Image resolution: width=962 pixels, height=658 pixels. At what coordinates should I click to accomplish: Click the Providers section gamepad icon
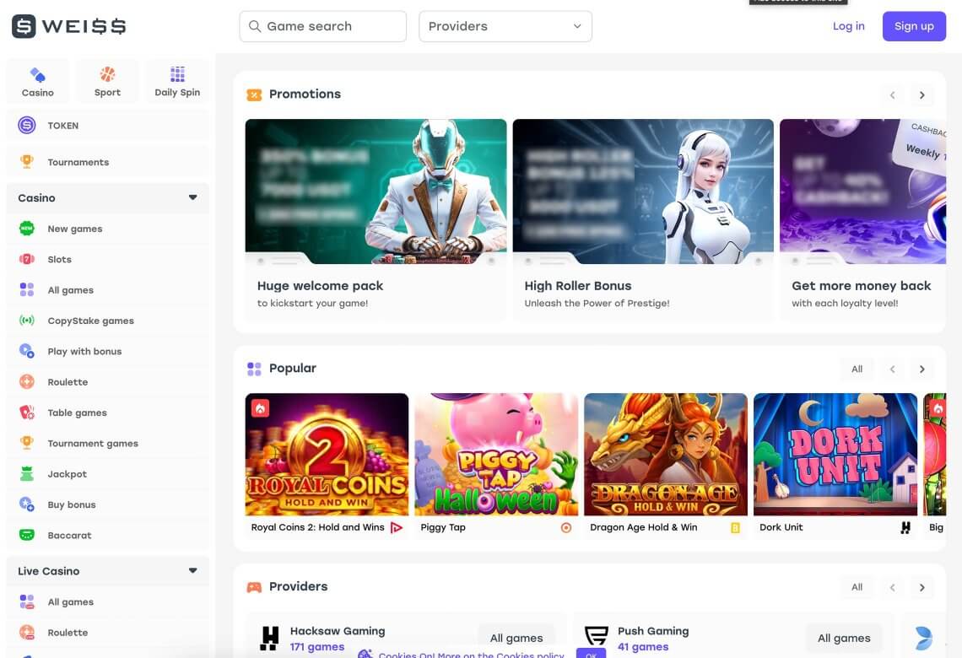click(254, 587)
